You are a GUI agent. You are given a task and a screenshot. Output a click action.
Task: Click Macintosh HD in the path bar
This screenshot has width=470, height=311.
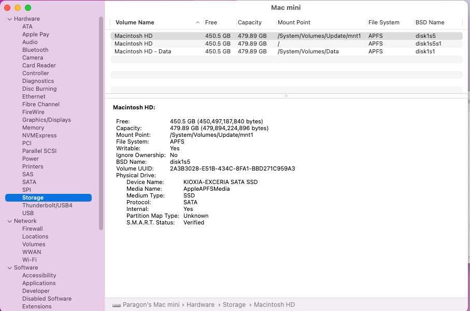tap(274, 305)
